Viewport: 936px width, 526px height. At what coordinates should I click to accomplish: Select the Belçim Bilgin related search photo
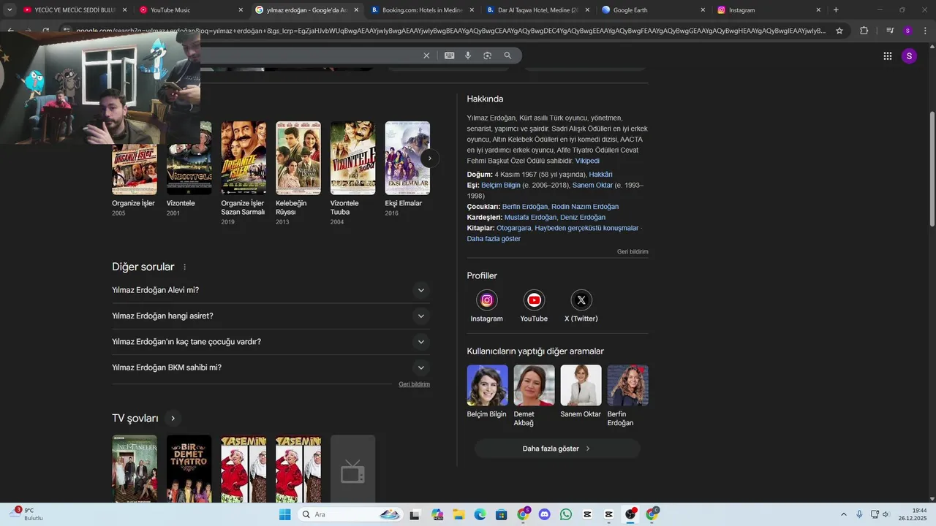coord(487,385)
